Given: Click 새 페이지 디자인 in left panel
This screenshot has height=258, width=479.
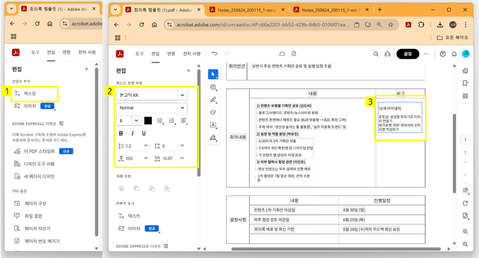Looking at the screenshot, I should [39, 176].
